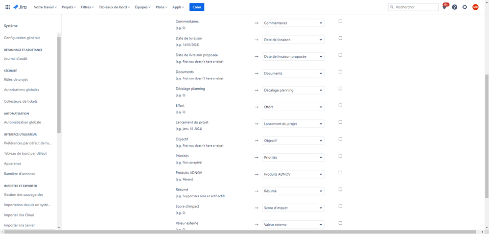Toggle the Priorités row checkbox
The image size is (489, 234).
point(340,156)
